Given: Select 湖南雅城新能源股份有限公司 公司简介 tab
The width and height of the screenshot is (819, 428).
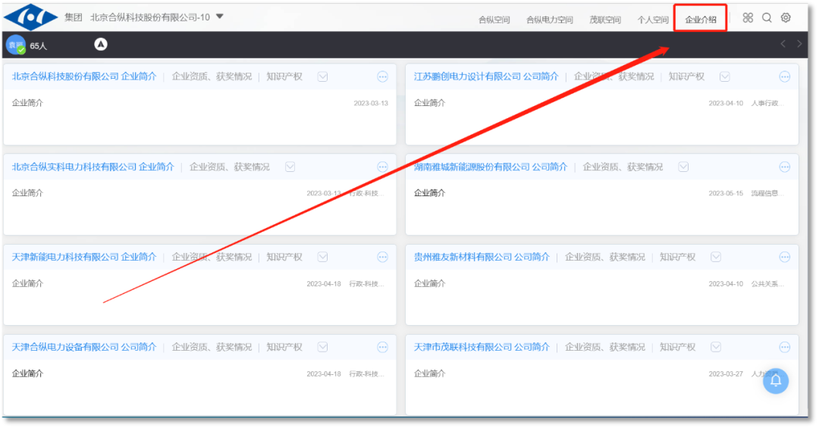Looking at the screenshot, I should tap(491, 167).
